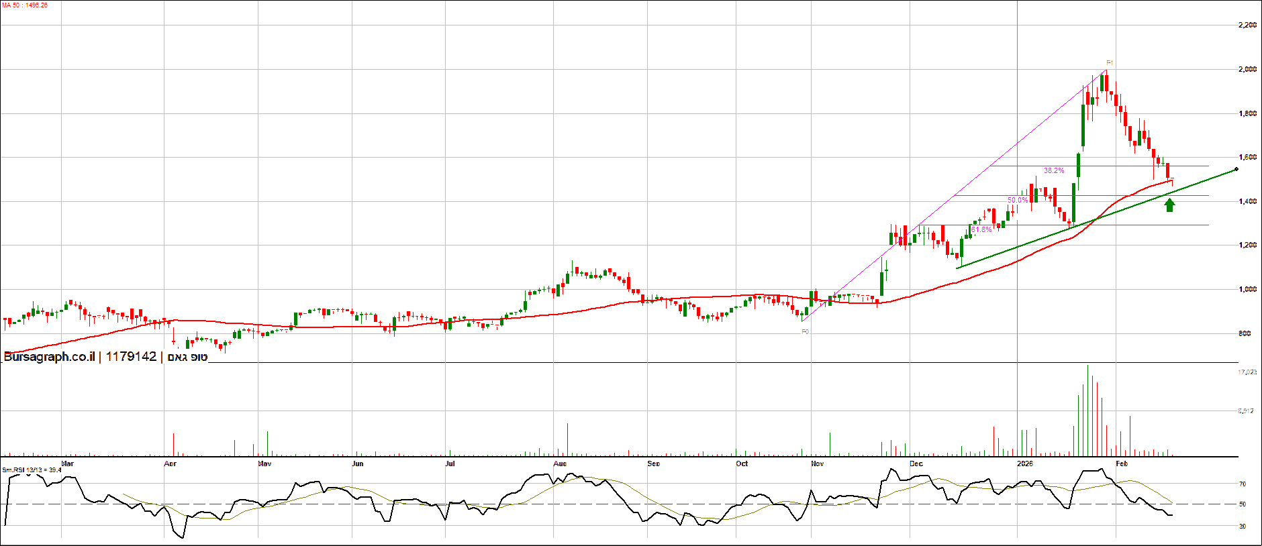The image size is (1262, 546).
Task: Click the 2026 year marker on timeline
Action: pos(1024,463)
